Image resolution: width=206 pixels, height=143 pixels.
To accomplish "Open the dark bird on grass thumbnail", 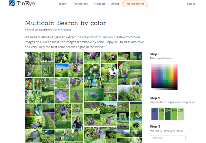I will pyautogui.click(x=76, y=96).
